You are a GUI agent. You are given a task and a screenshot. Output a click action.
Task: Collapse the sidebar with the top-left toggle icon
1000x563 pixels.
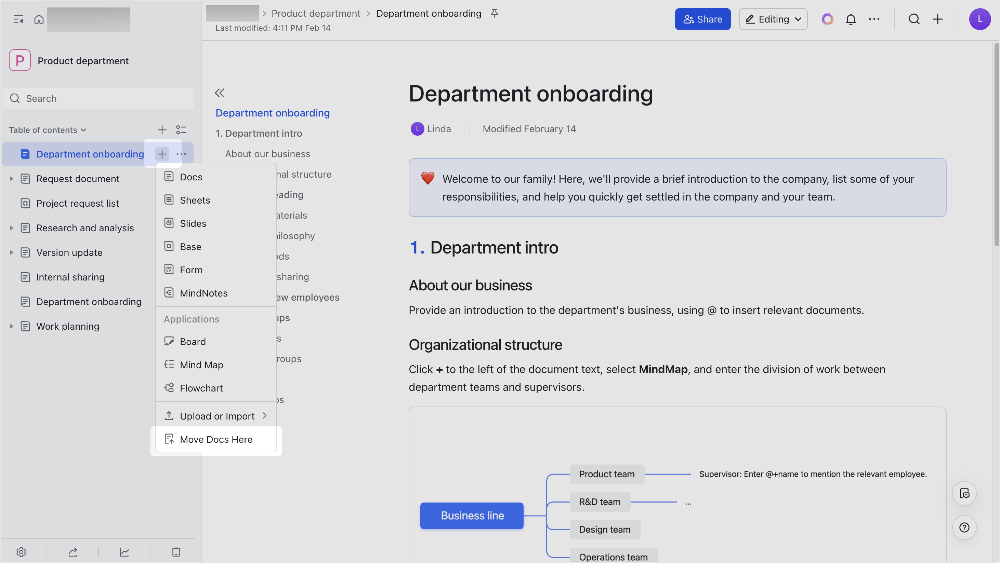point(18,19)
